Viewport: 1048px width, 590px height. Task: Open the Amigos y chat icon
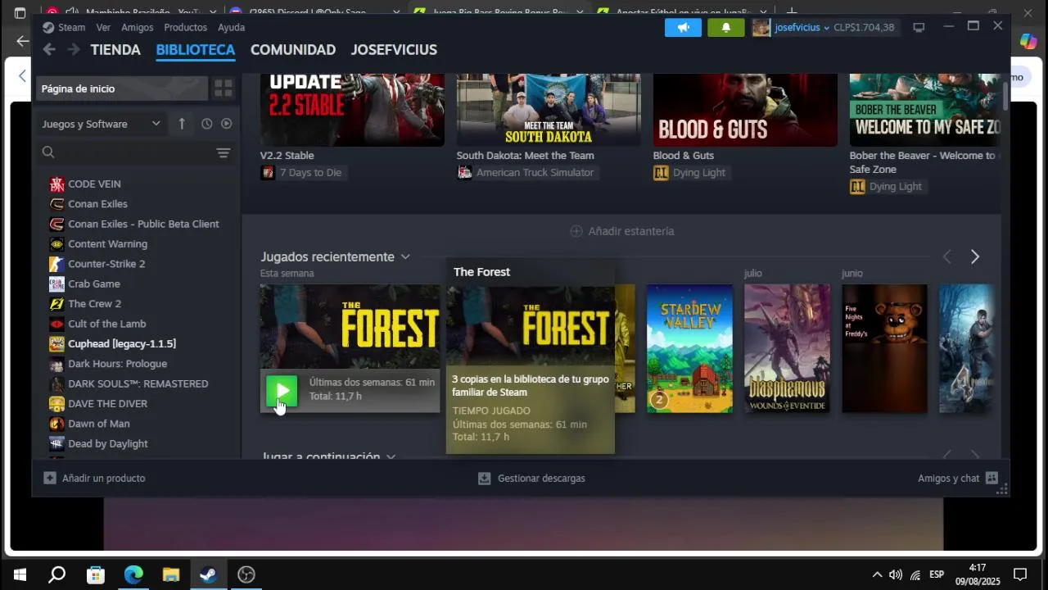[x=992, y=479]
